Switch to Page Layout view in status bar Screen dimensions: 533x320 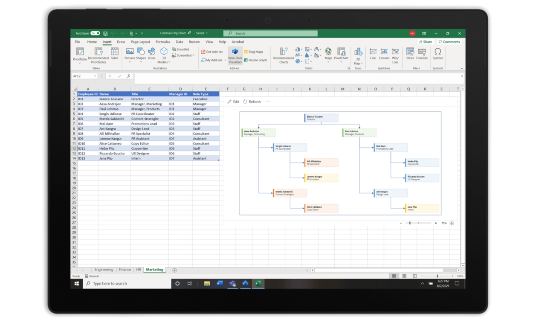[404, 276]
